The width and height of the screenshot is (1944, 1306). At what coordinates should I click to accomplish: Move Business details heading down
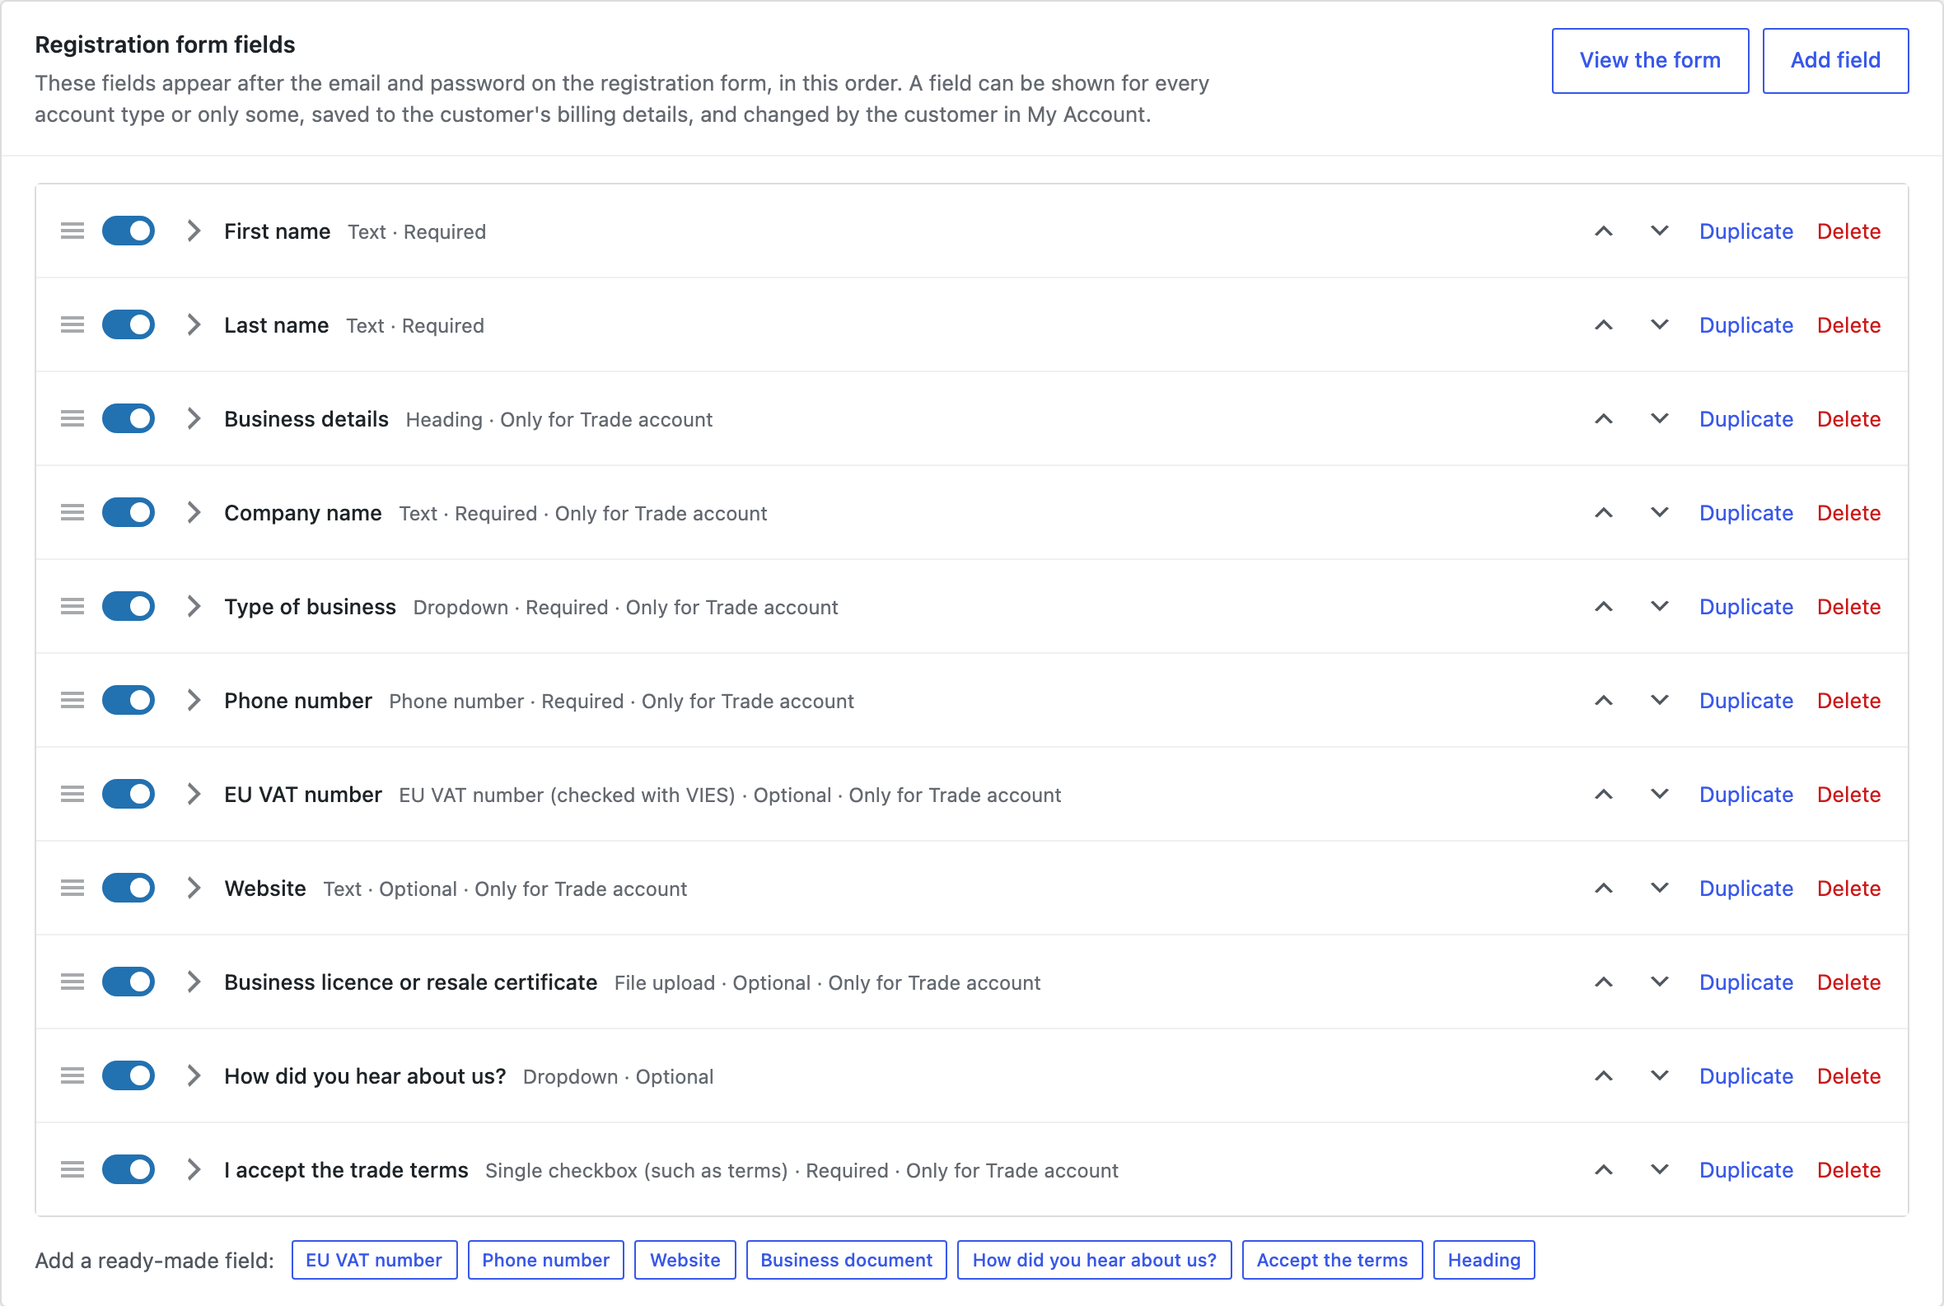1659,418
